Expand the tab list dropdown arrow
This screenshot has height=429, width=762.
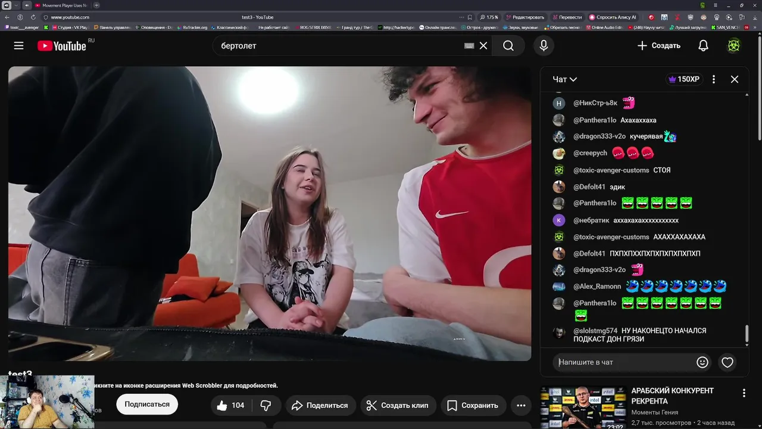pos(17,5)
